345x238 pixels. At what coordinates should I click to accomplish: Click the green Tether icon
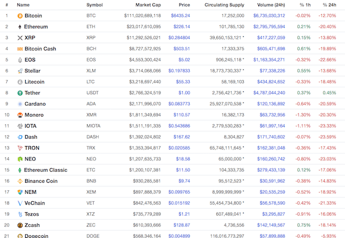click(x=20, y=93)
